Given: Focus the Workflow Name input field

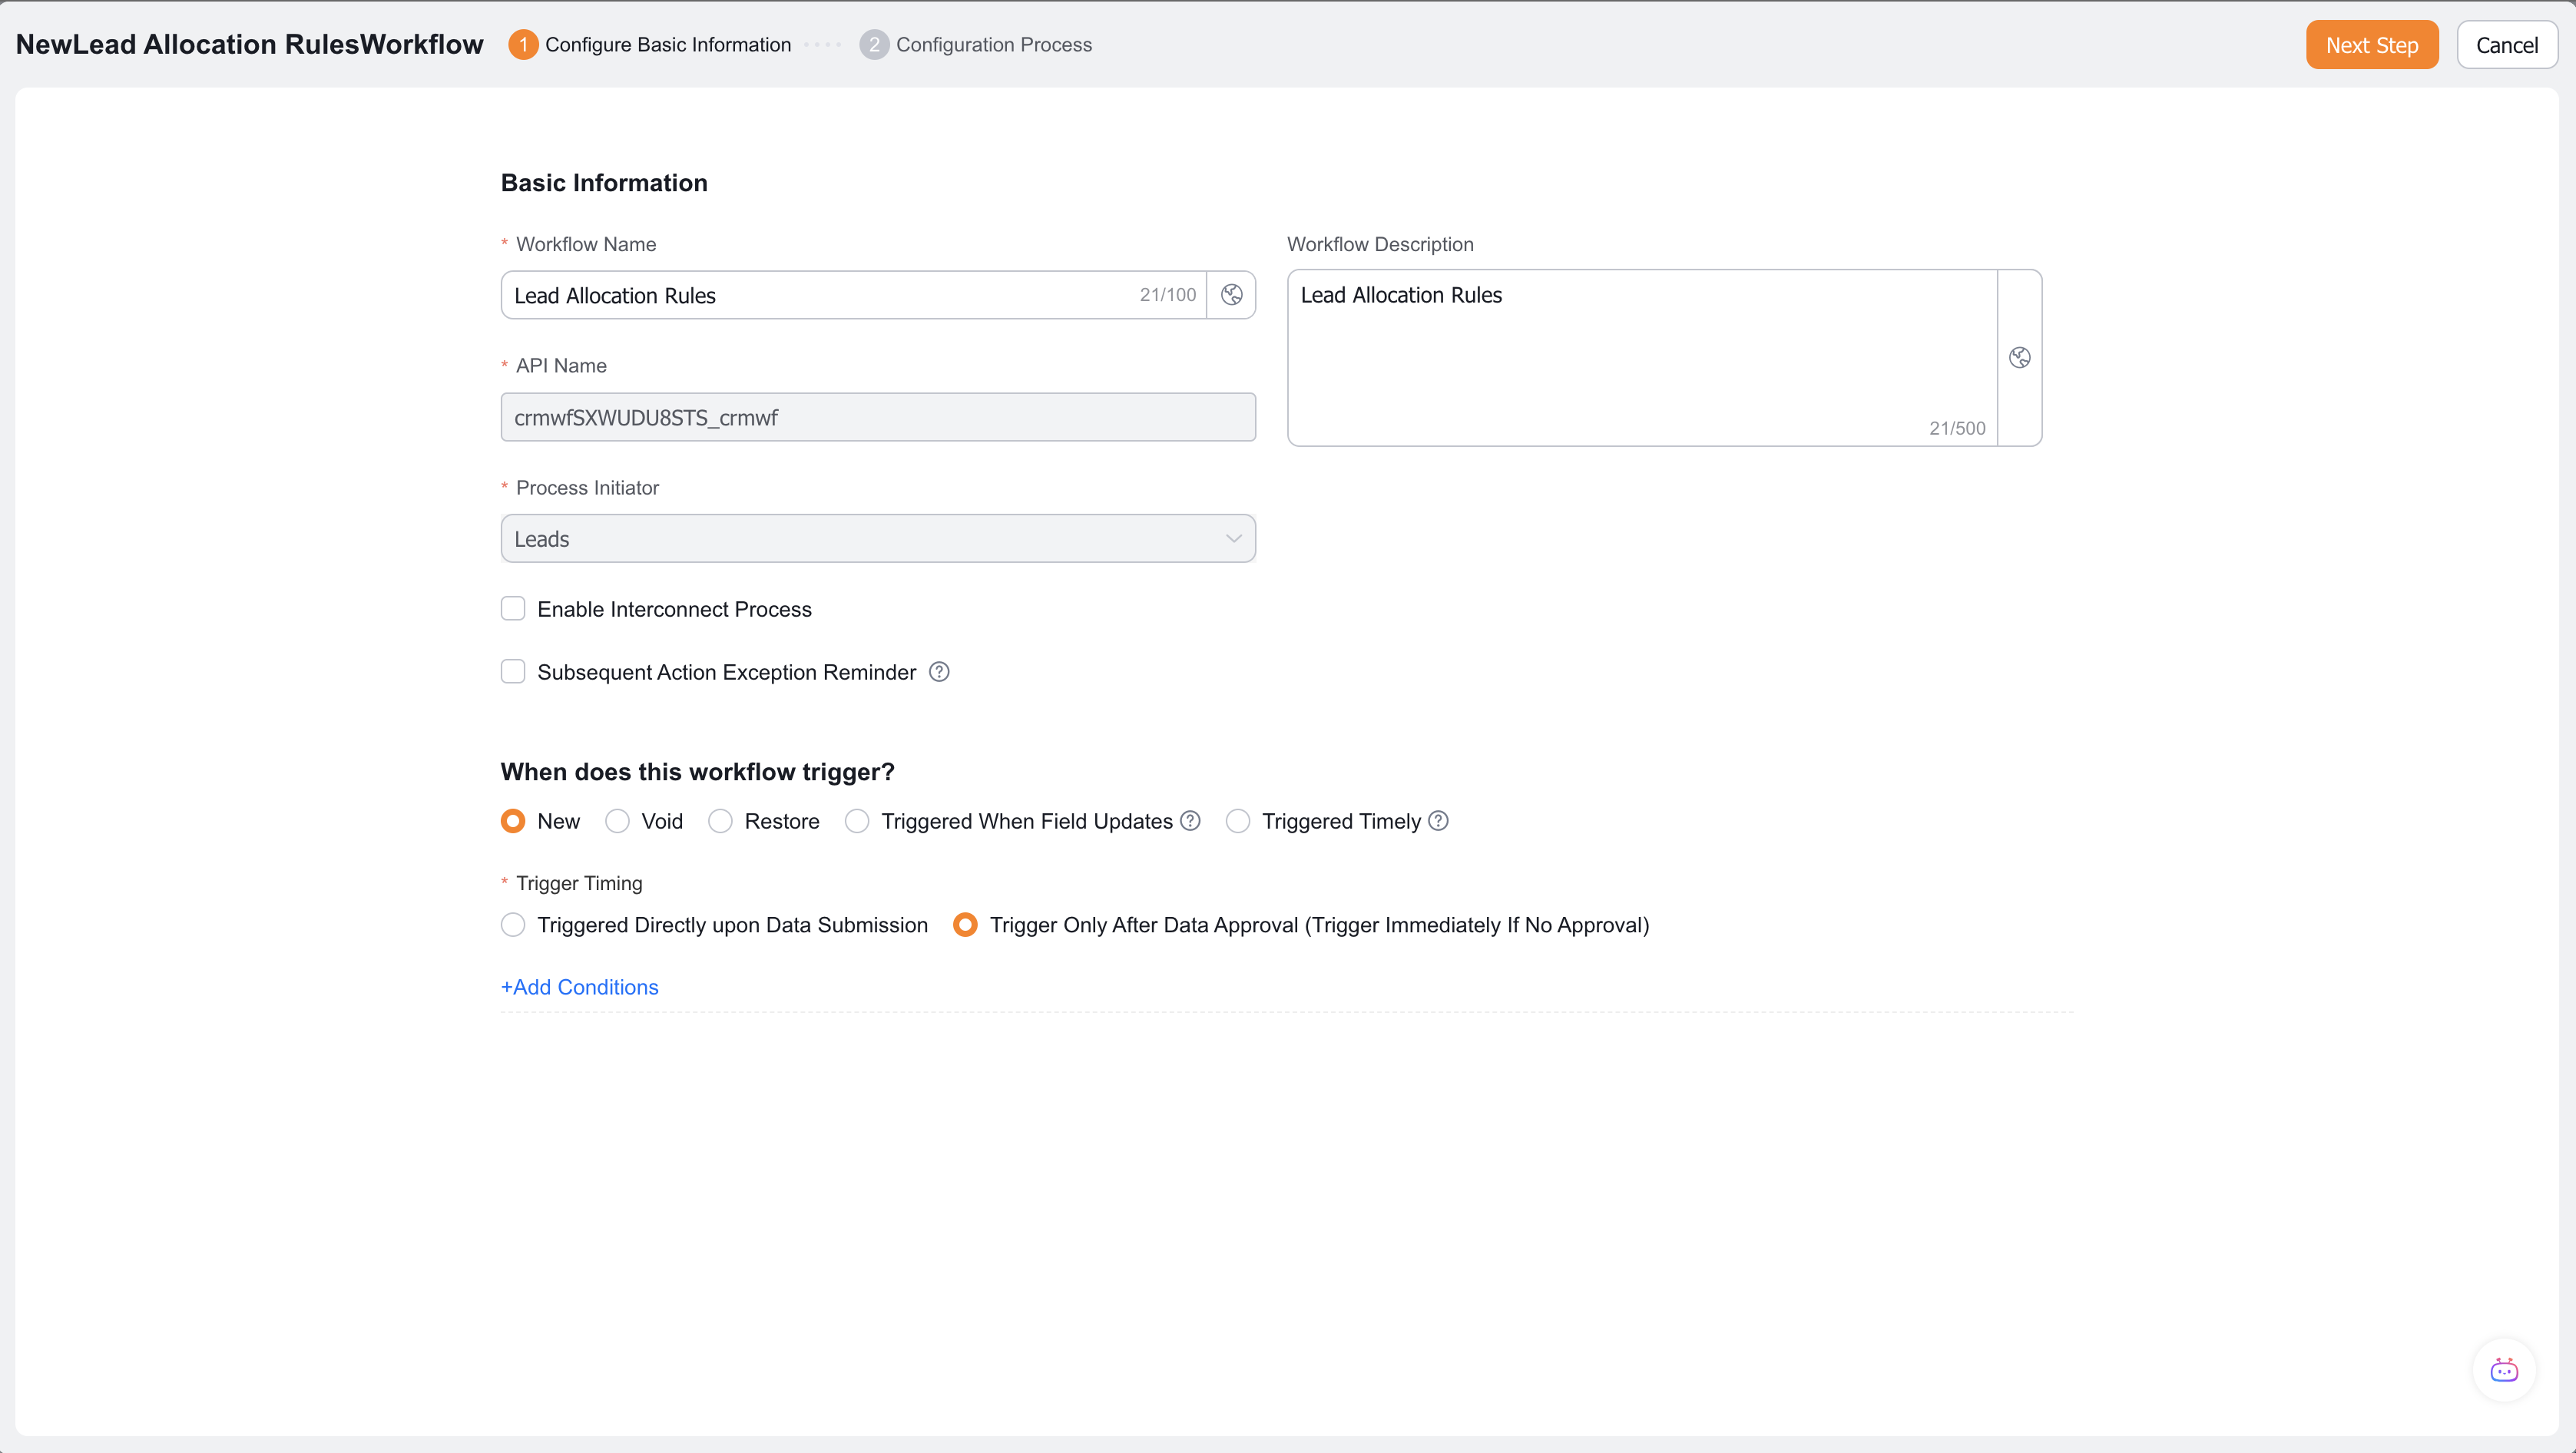Looking at the screenshot, I should (x=853, y=295).
